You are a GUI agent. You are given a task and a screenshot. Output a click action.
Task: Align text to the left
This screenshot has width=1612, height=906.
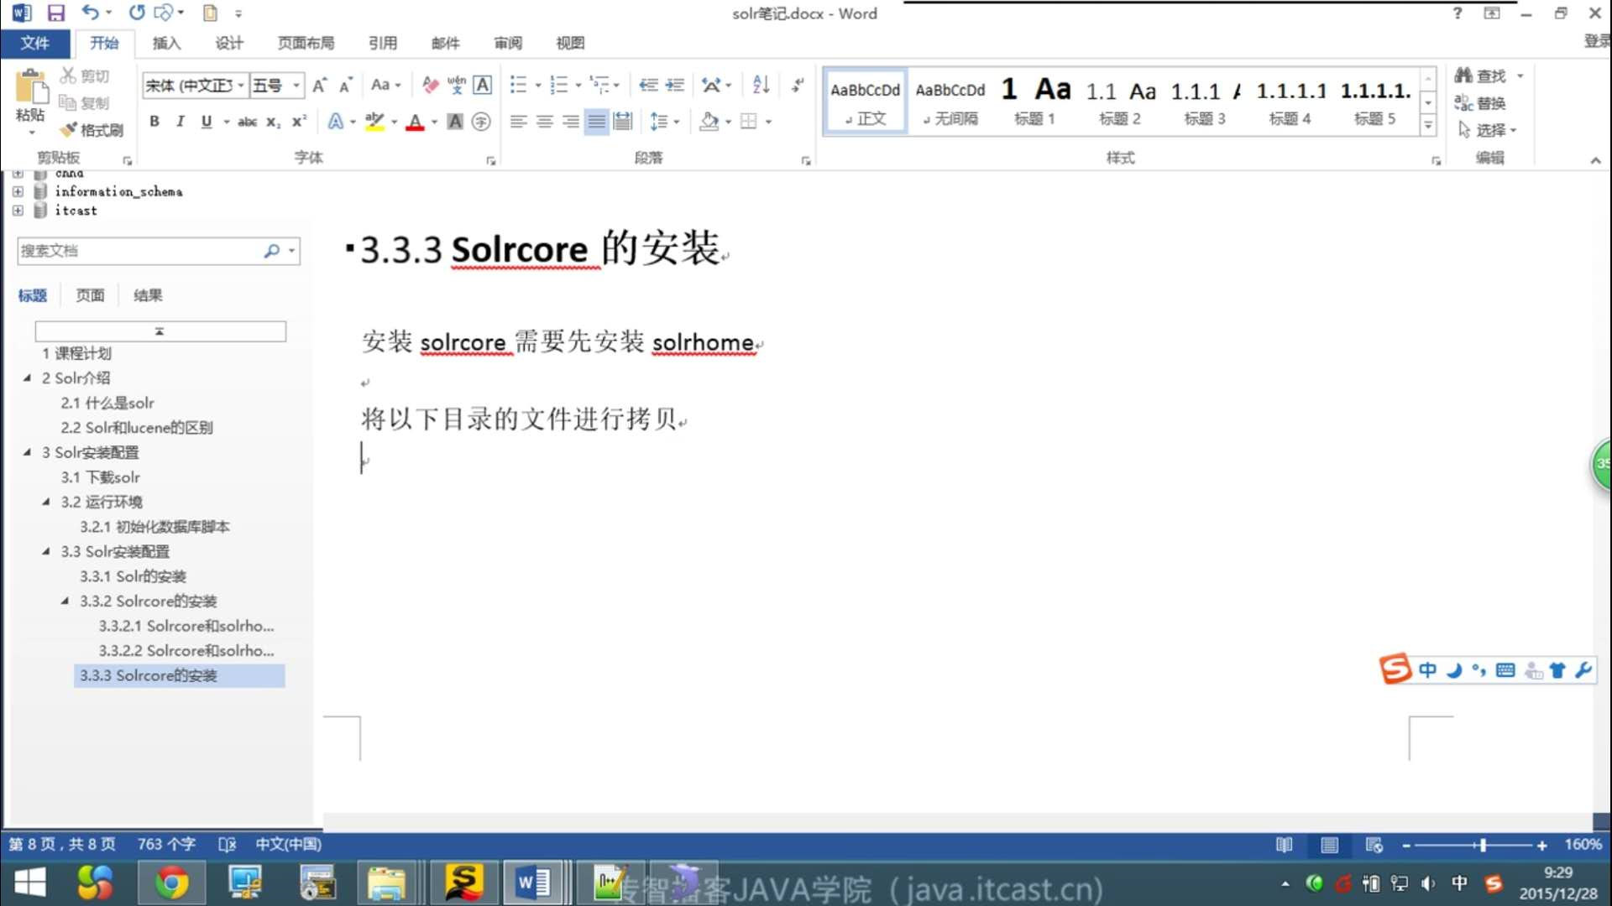coord(519,122)
